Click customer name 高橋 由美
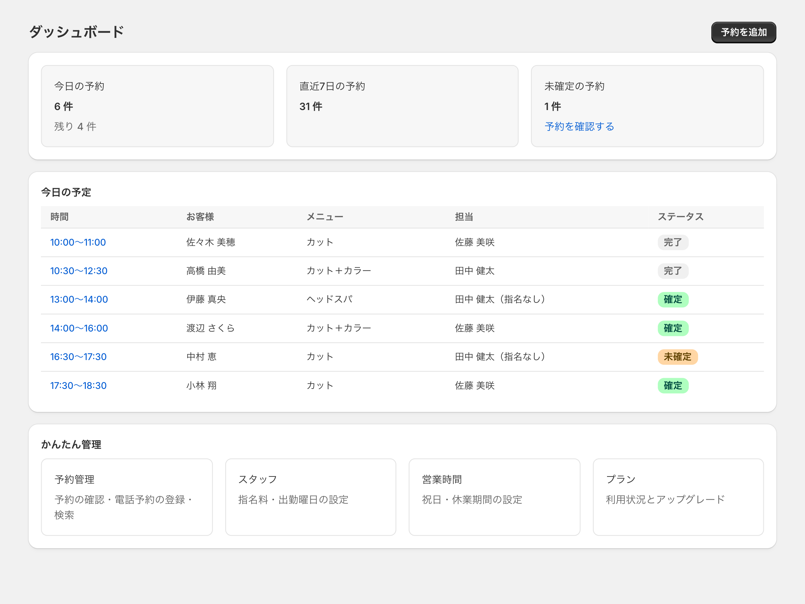The width and height of the screenshot is (805, 604). point(206,271)
